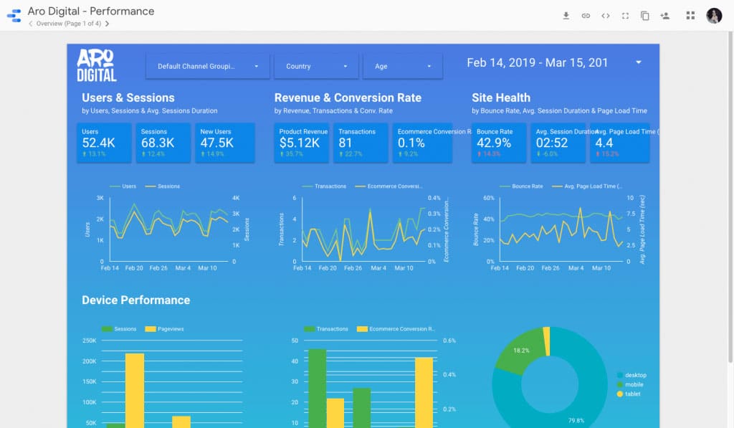The width and height of the screenshot is (734, 428).
Task: Go to next page chevron
Action: pyautogui.click(x=108, y=24)
